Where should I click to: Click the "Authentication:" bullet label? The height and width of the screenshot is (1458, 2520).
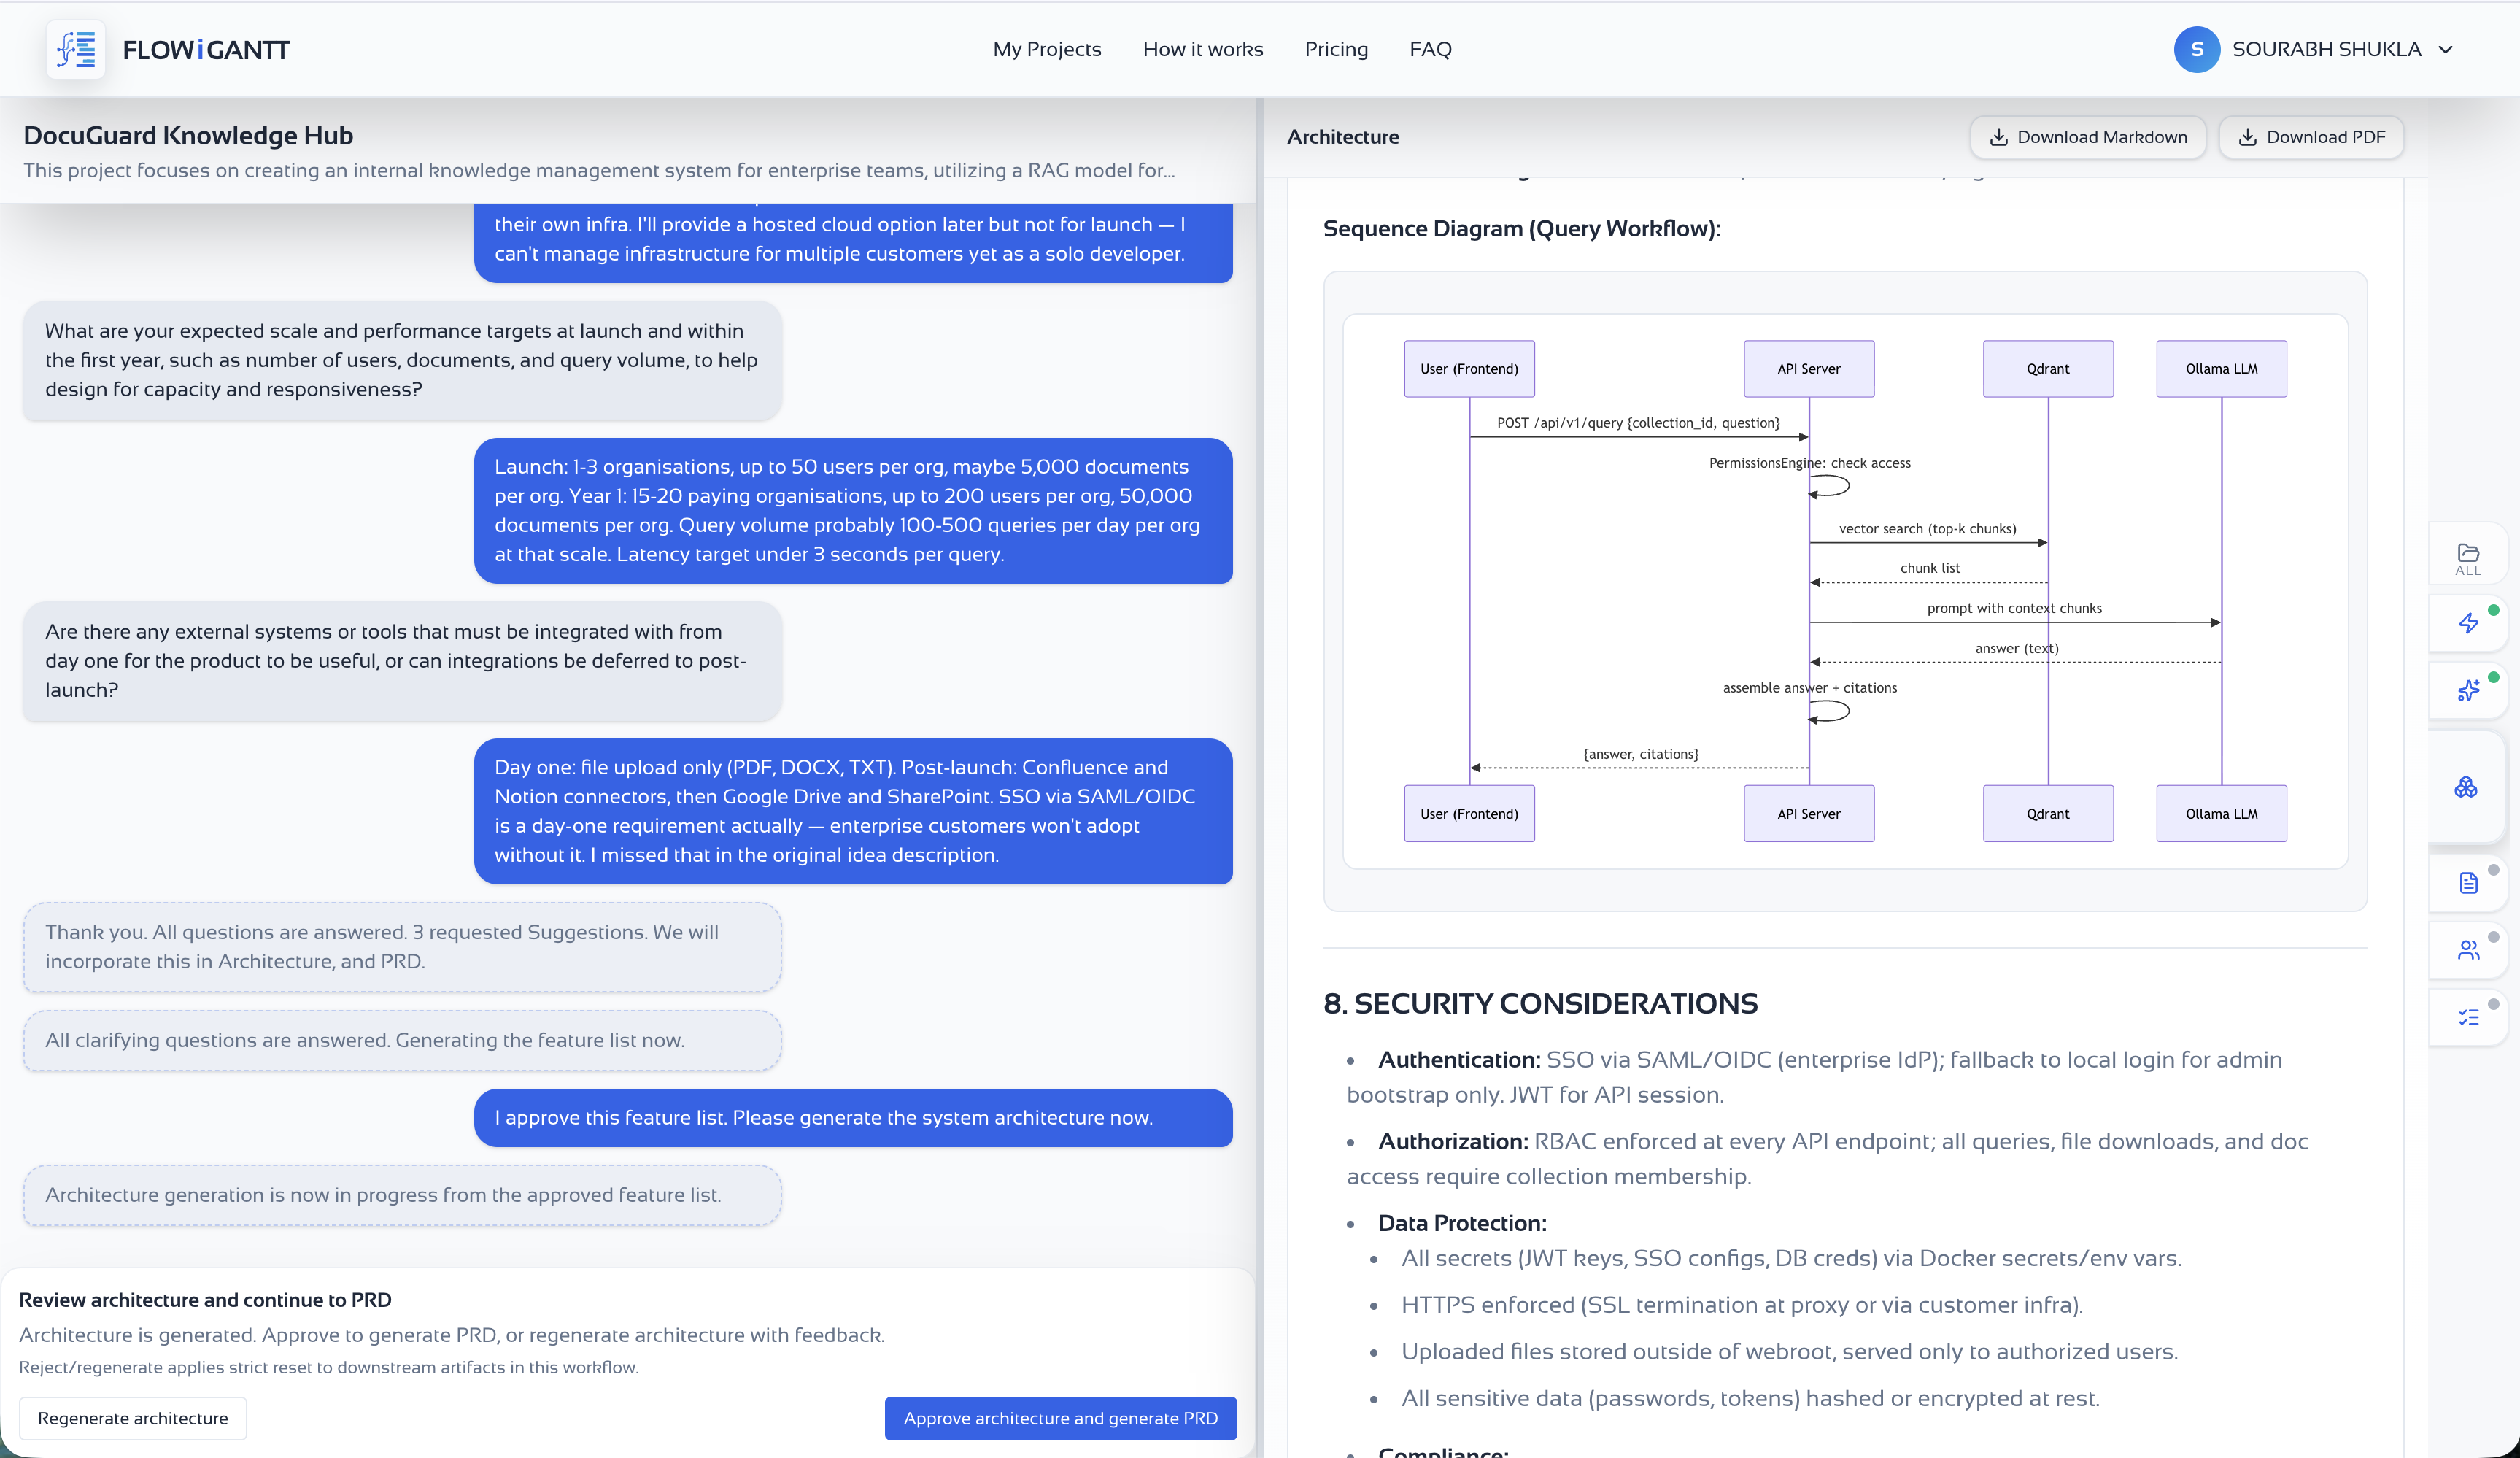coord(1459,1059)
